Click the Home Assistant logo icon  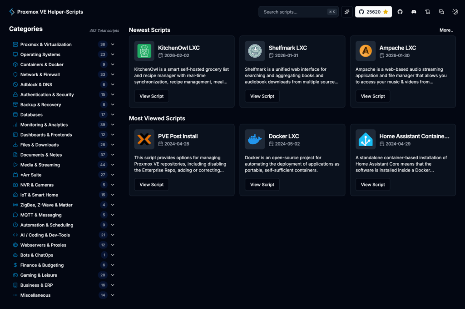[x=366, y=139]
